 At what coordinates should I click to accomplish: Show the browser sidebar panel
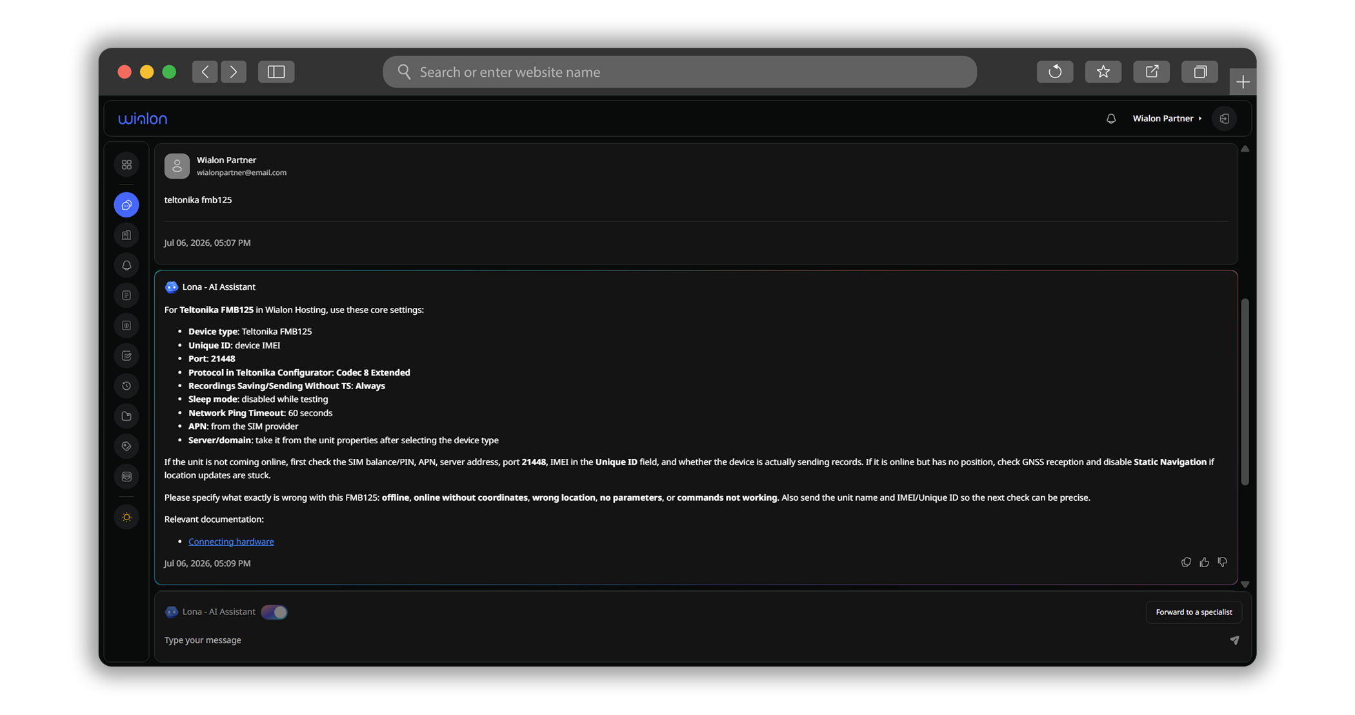click(276, 72)
